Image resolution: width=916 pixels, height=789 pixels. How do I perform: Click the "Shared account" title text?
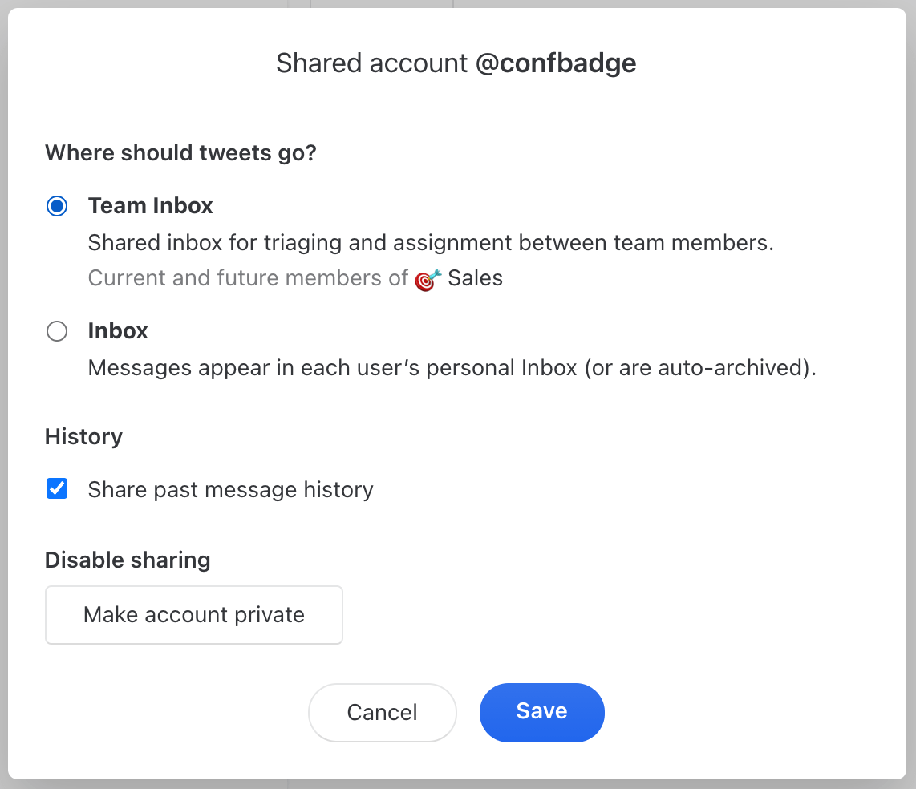coord(371,63)
